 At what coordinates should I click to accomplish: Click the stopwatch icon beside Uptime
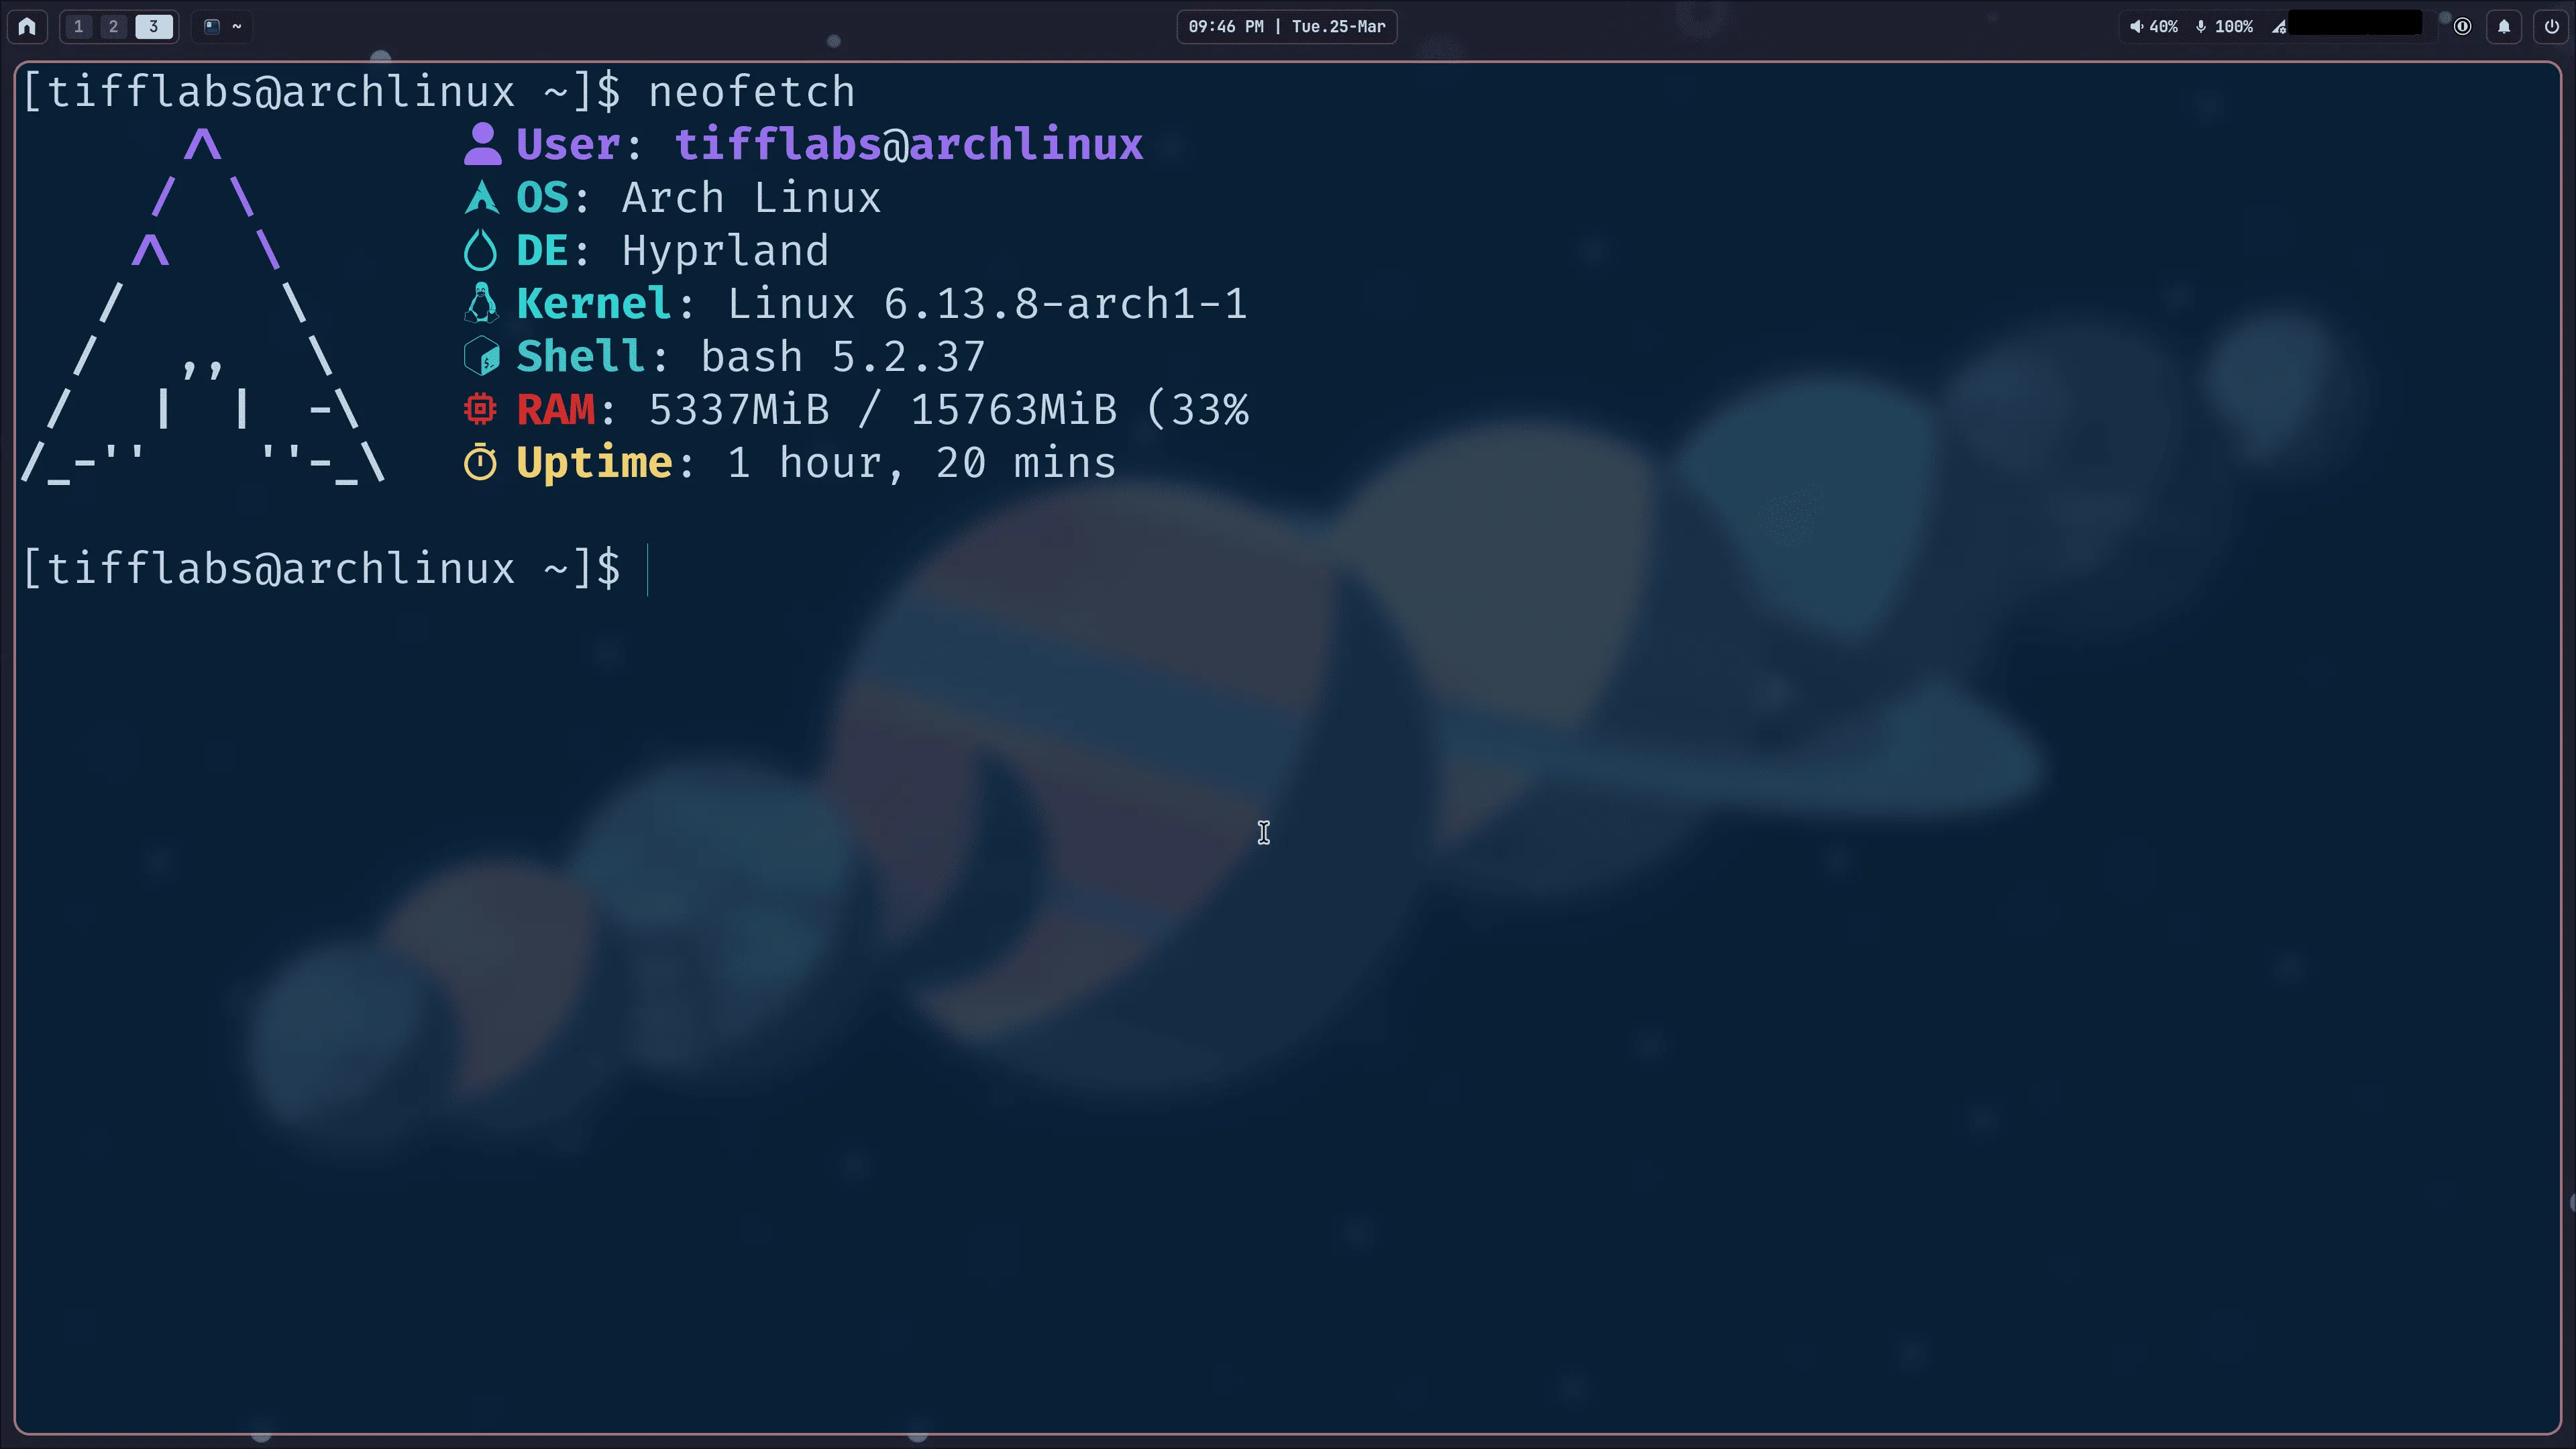click(x=480, y=462)
